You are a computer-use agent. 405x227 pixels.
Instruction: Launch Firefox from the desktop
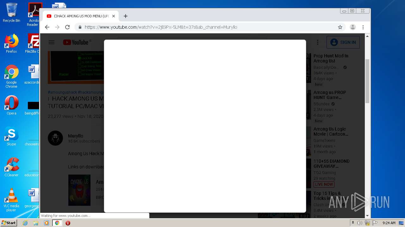(x=11, y=44)
